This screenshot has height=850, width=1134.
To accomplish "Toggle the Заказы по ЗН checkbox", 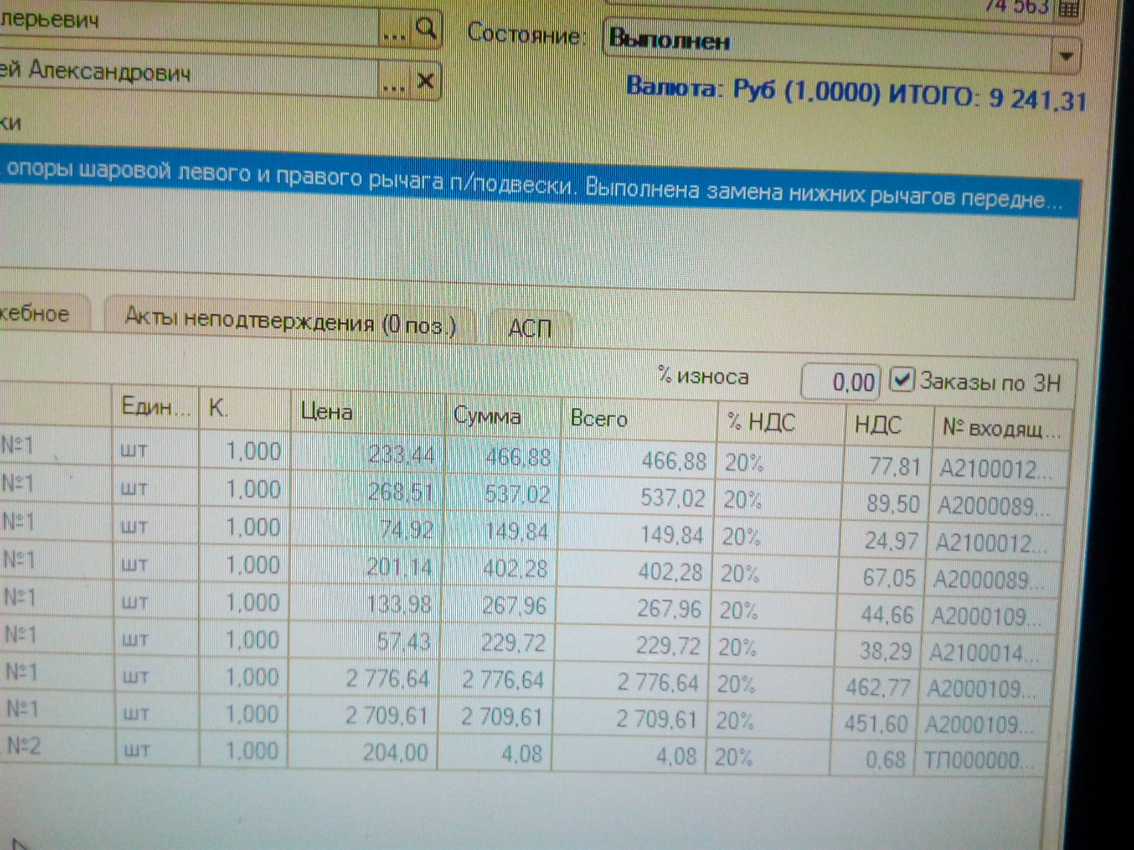I will (x=901, y=380).
